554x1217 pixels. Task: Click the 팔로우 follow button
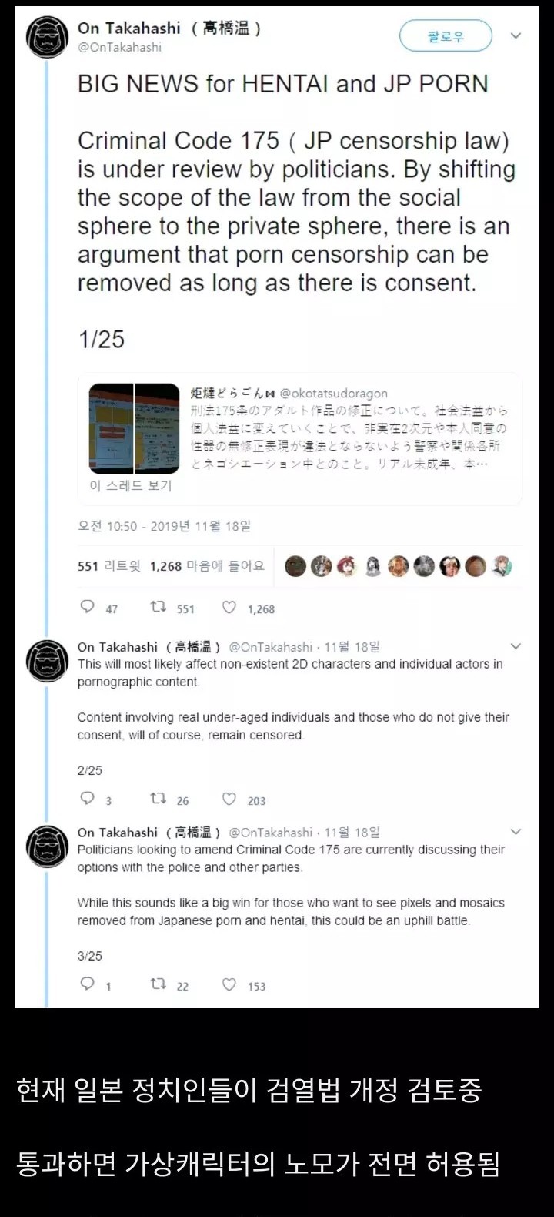pos(446,36)
